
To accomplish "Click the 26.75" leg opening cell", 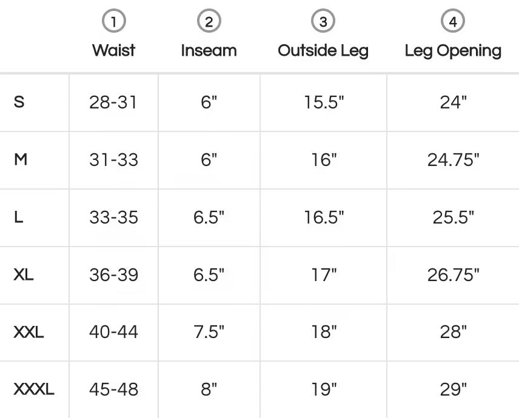I will tap(453, 275).
